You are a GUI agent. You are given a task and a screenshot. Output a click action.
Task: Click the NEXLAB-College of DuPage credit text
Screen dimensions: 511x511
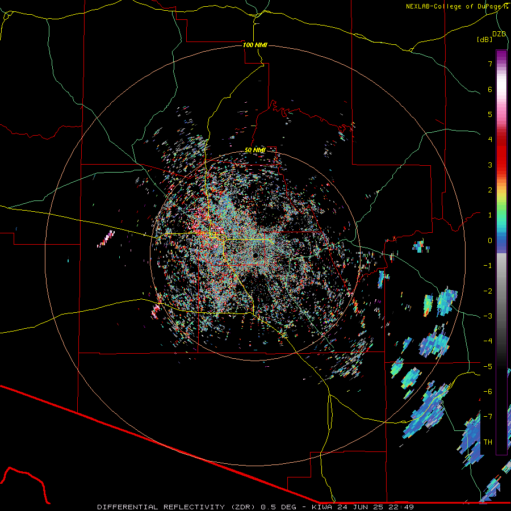pyautogui.click(x=456, y=6)
